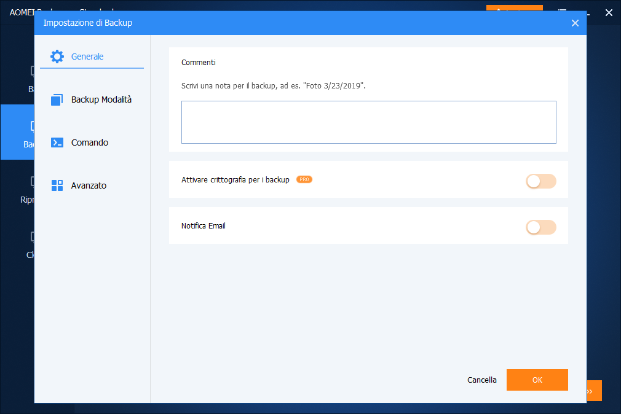621x414 pixels.
Task: Switch to Backup Modalità tab
Action: pyautogui.click(x=92, y=100)
